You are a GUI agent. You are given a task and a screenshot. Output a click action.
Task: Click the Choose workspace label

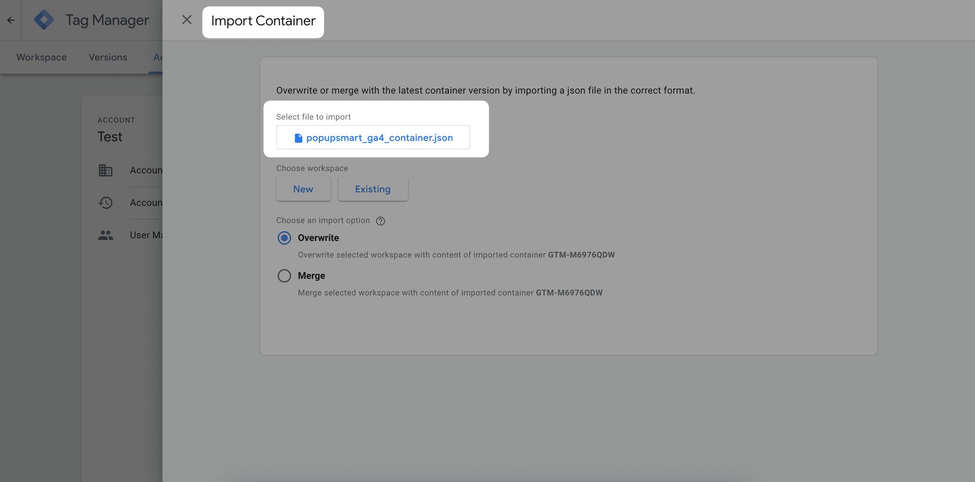(x=312, y=168)
